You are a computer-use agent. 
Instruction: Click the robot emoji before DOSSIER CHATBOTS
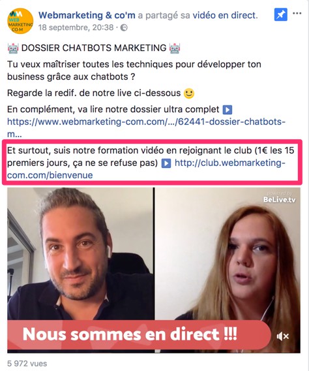pos(13,48)
